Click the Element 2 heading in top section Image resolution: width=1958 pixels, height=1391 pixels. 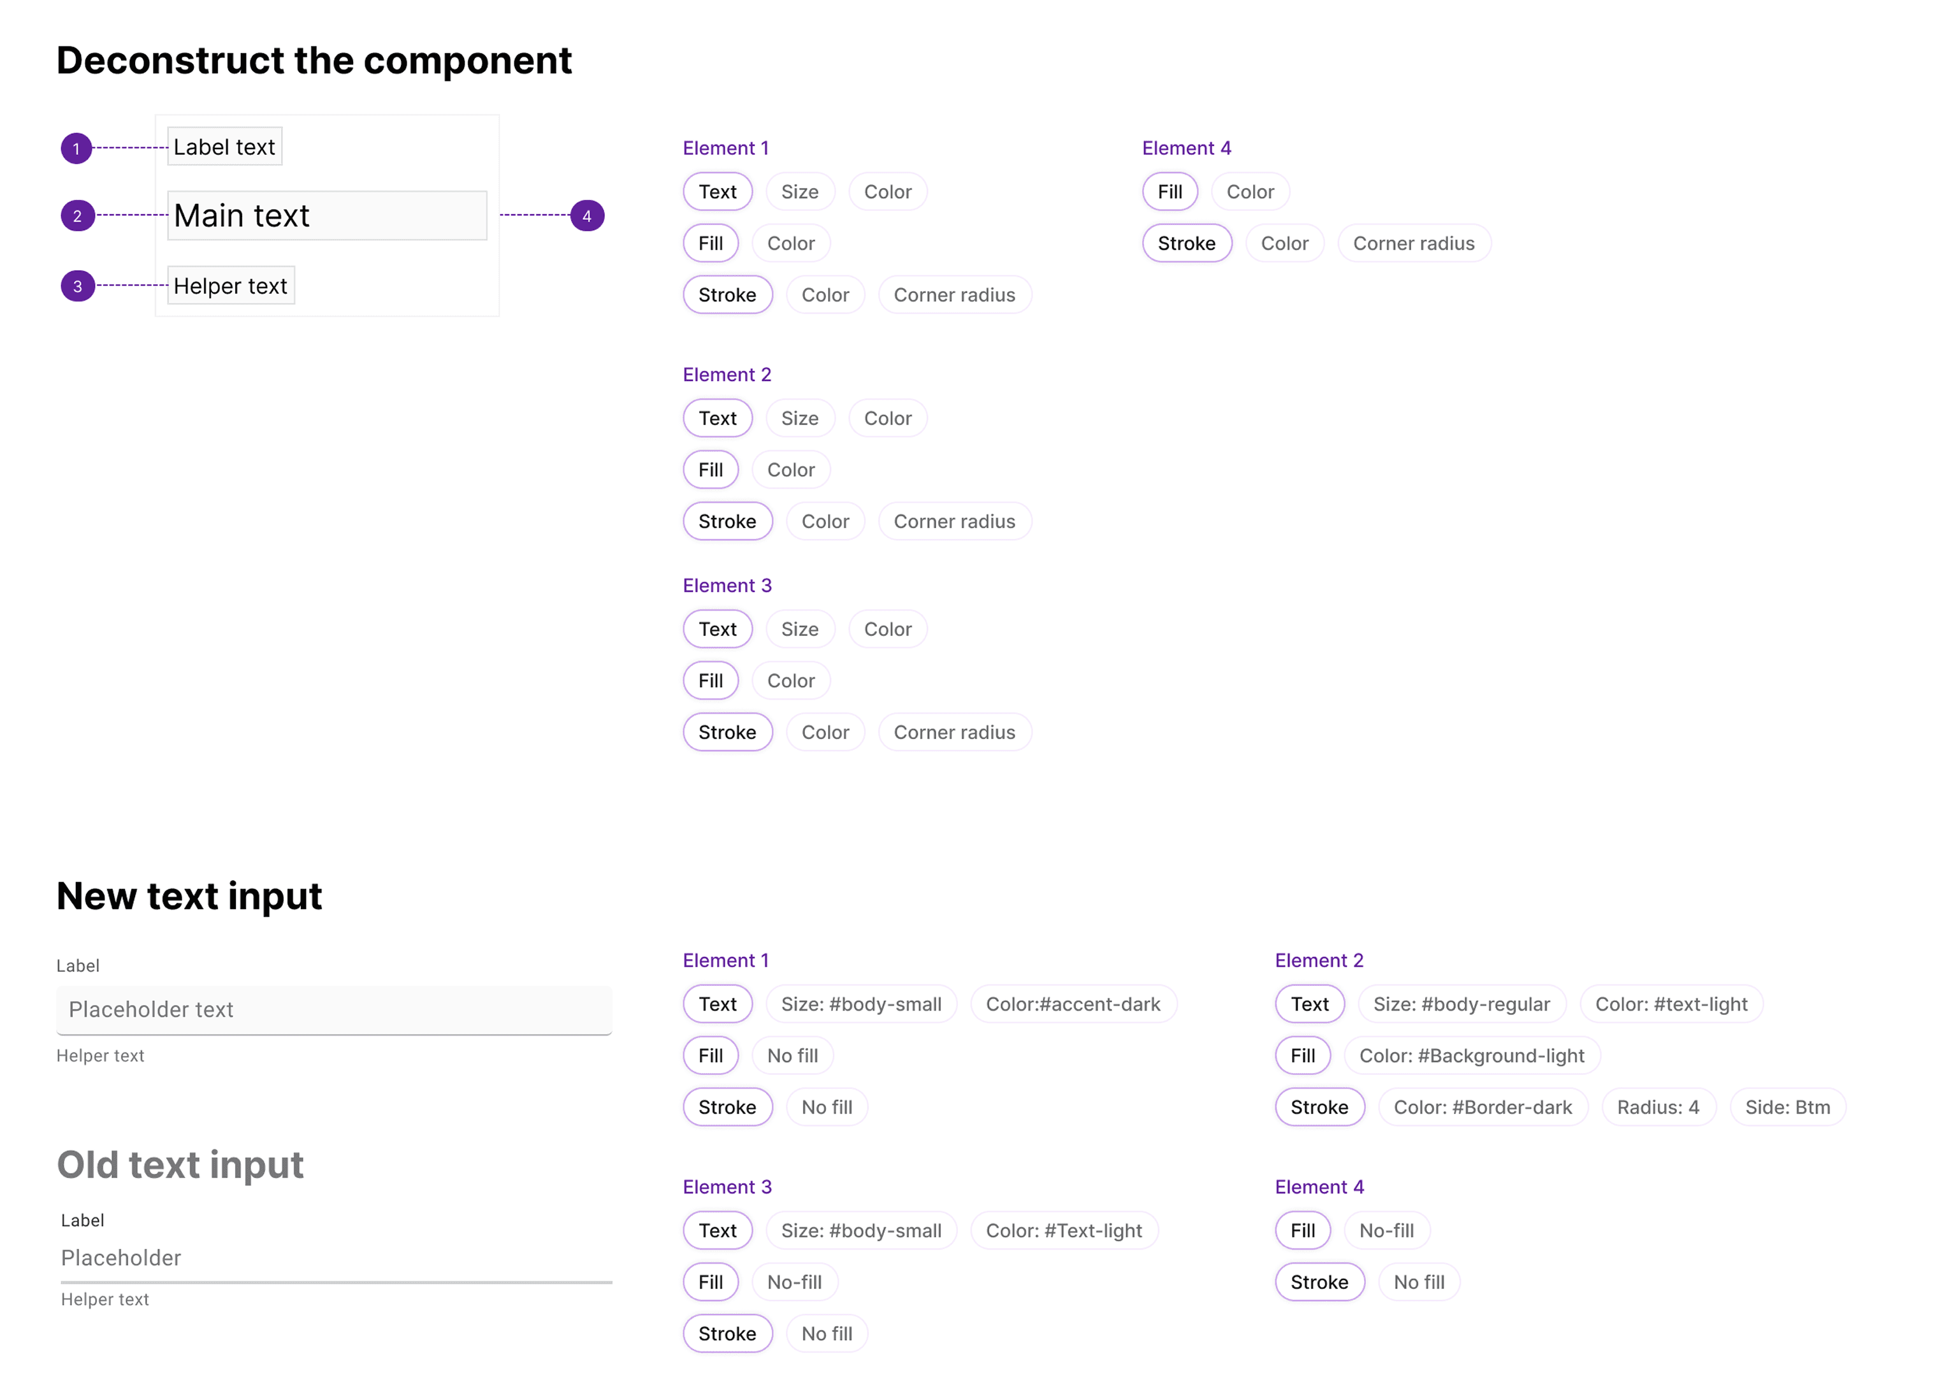[727, 374]
